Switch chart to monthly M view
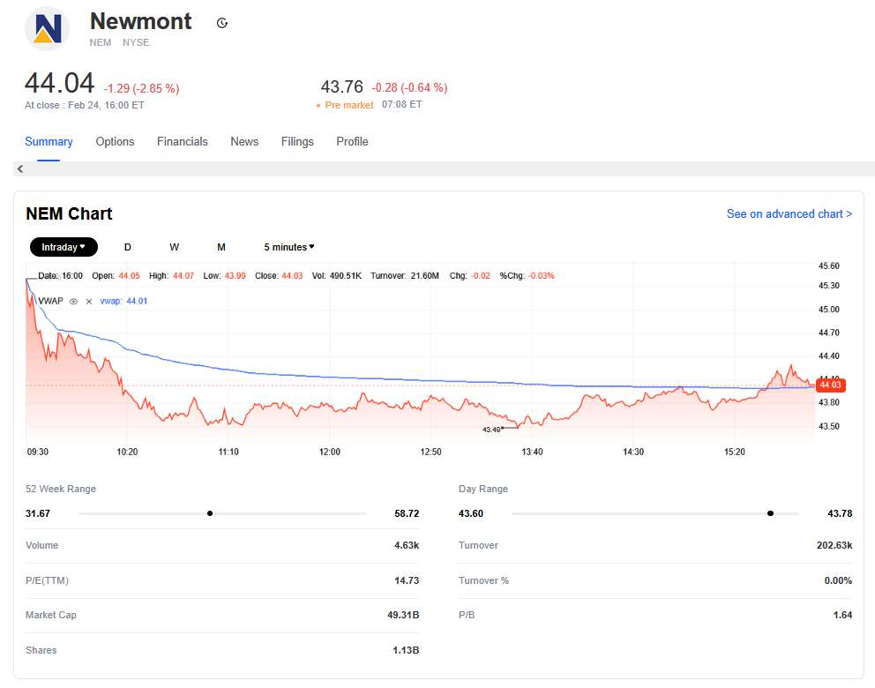875x688 pixels. (x=221, y=247)
